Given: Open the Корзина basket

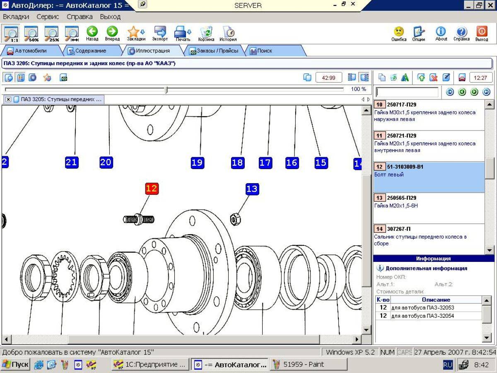Looking at the screenshot, I should click(206, 34).
